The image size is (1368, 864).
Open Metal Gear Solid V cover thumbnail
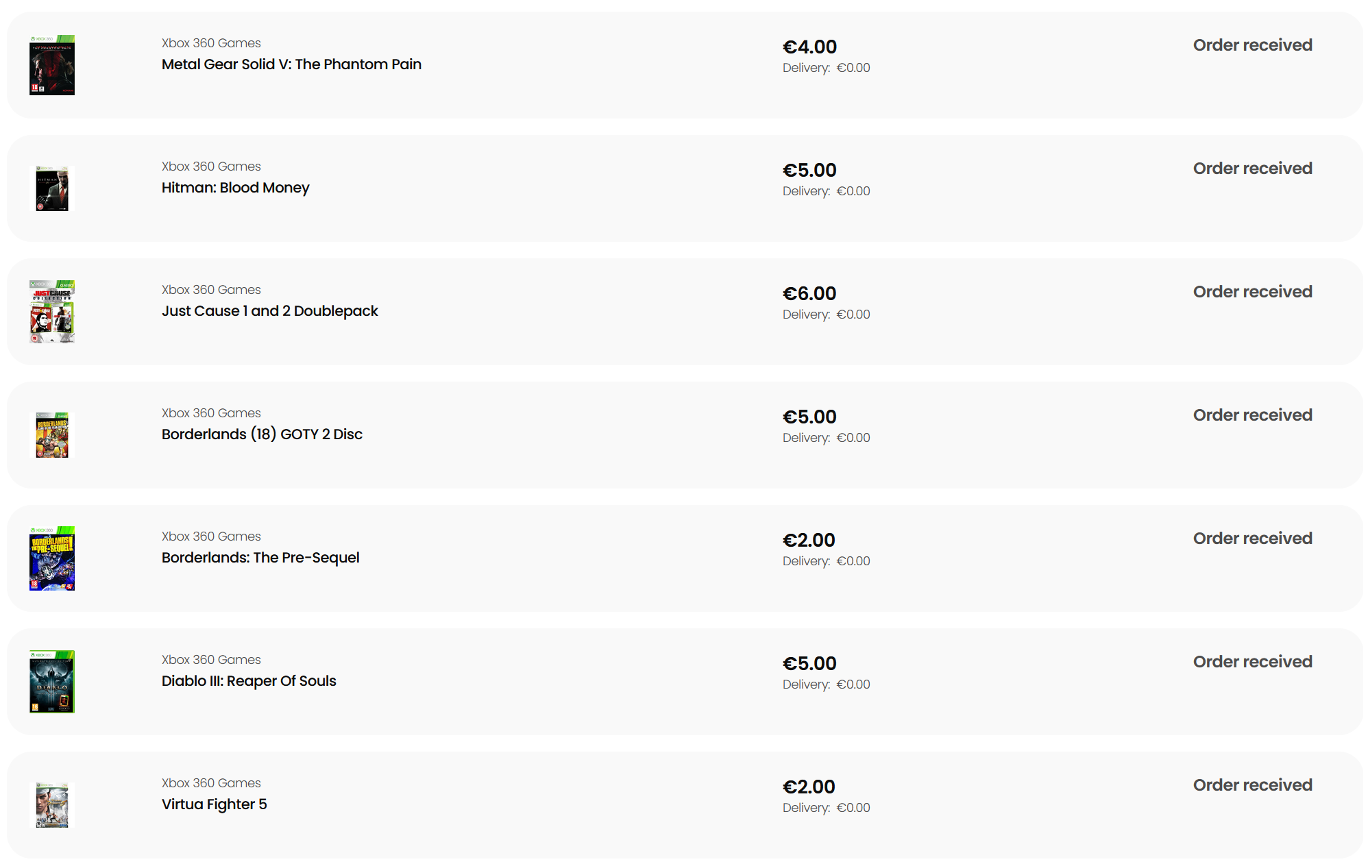point(52,65)
